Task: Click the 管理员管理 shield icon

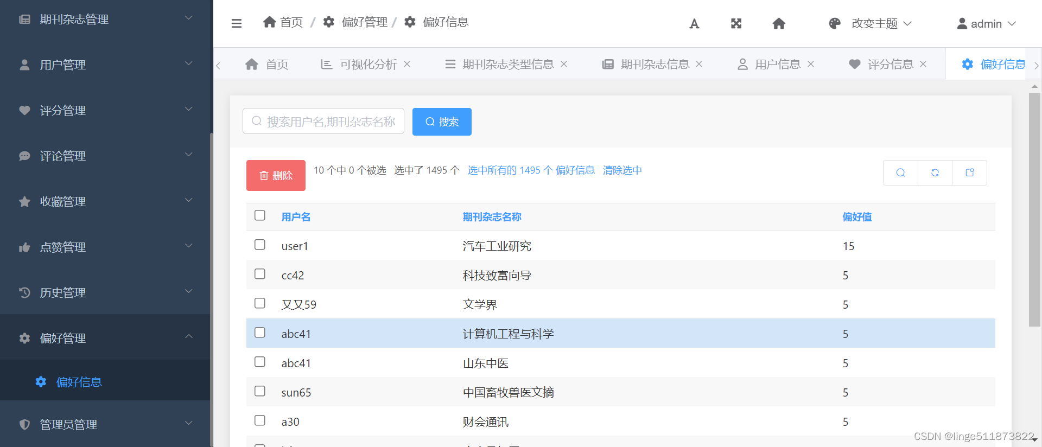Action: coord(24,424)
